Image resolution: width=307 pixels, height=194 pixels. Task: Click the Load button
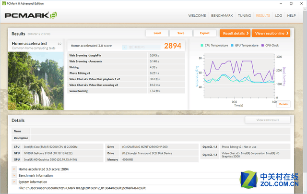click(x=157, y=33)
